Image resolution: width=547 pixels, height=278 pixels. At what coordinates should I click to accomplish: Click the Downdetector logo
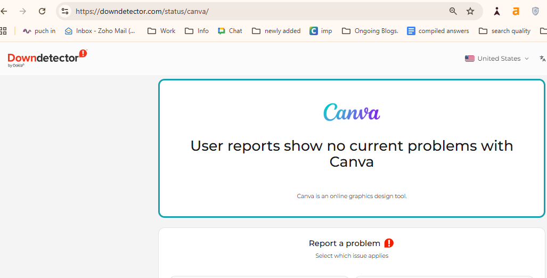pos(47,58)
